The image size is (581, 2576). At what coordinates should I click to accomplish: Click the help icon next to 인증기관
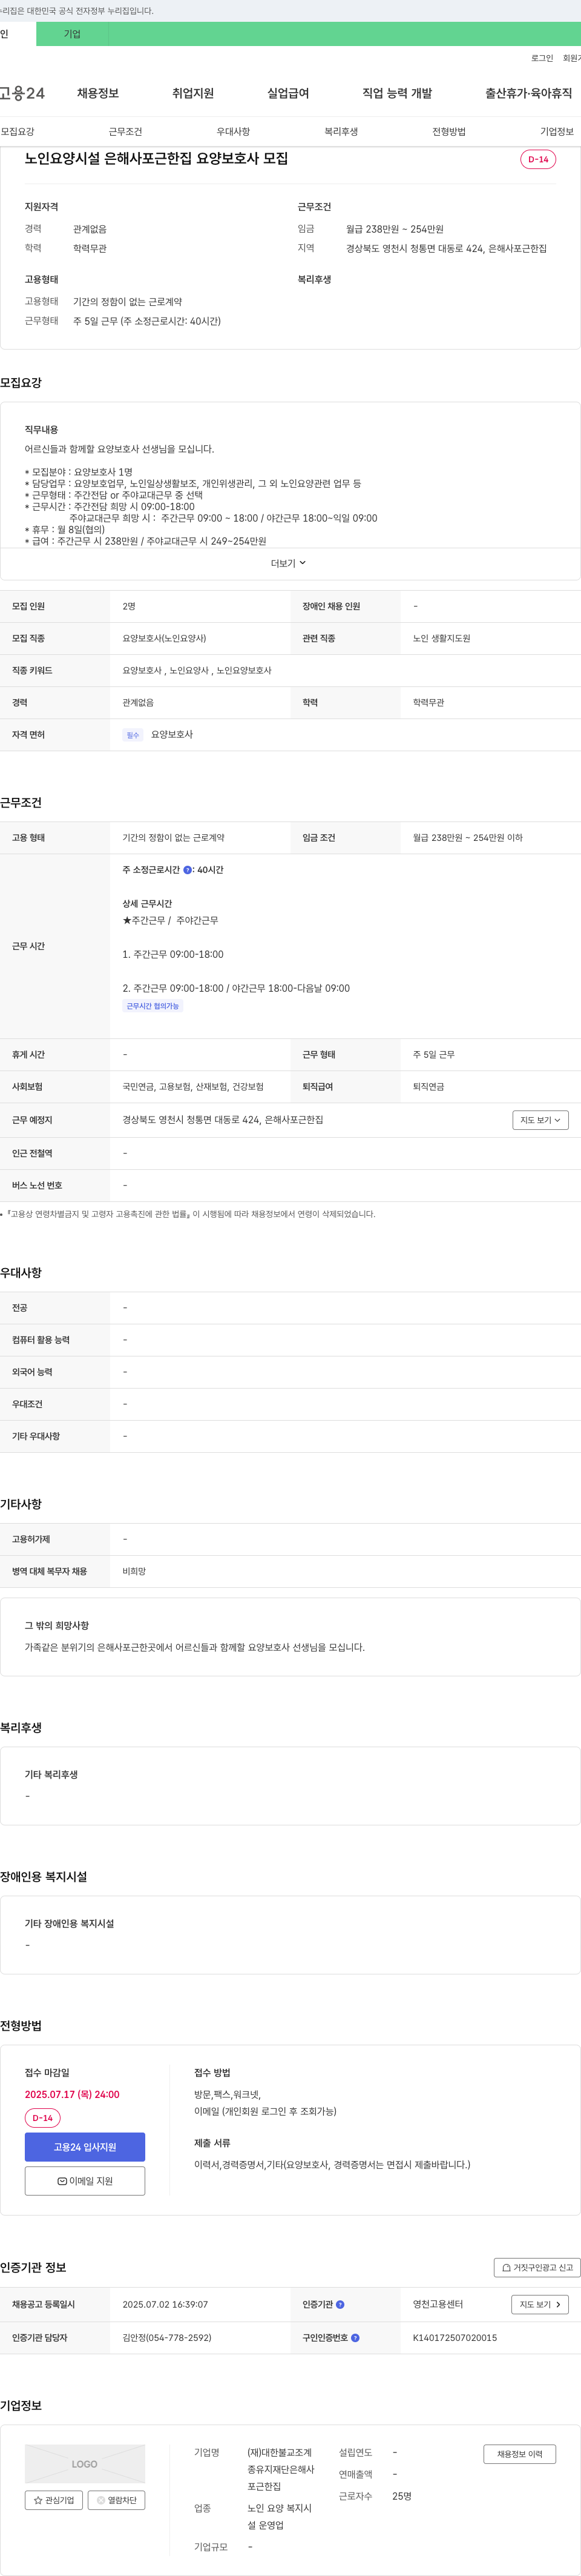(x=340, y=2304)
